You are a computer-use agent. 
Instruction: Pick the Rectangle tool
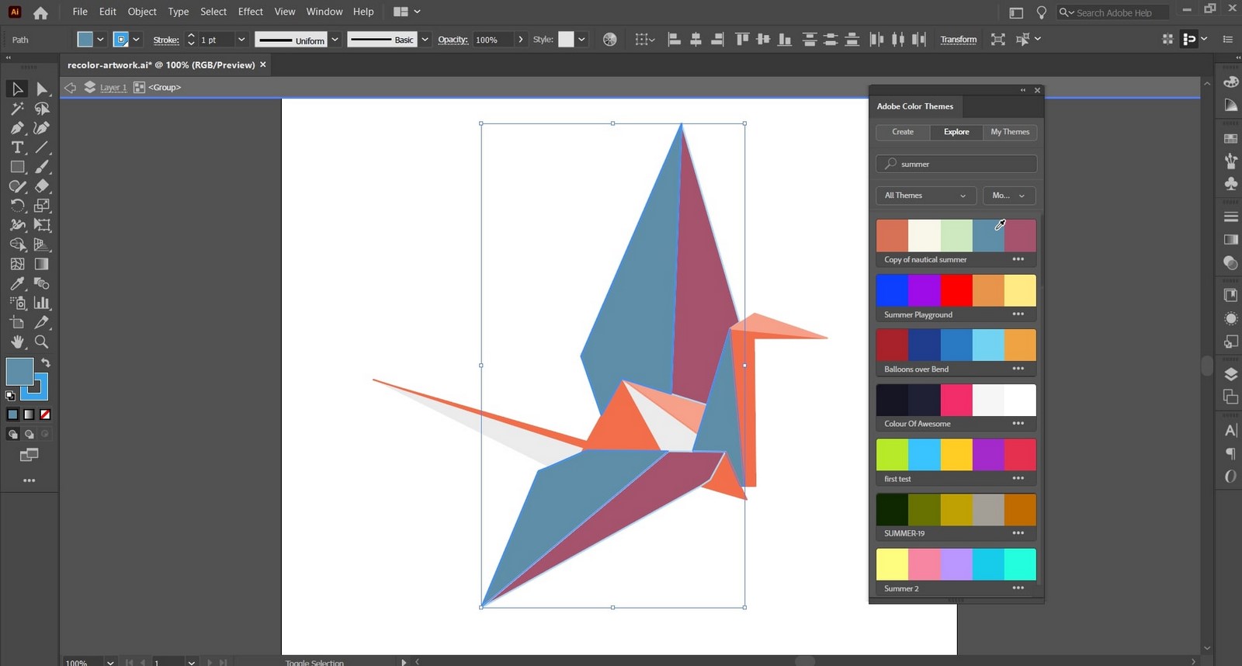[x=17, y=167]
